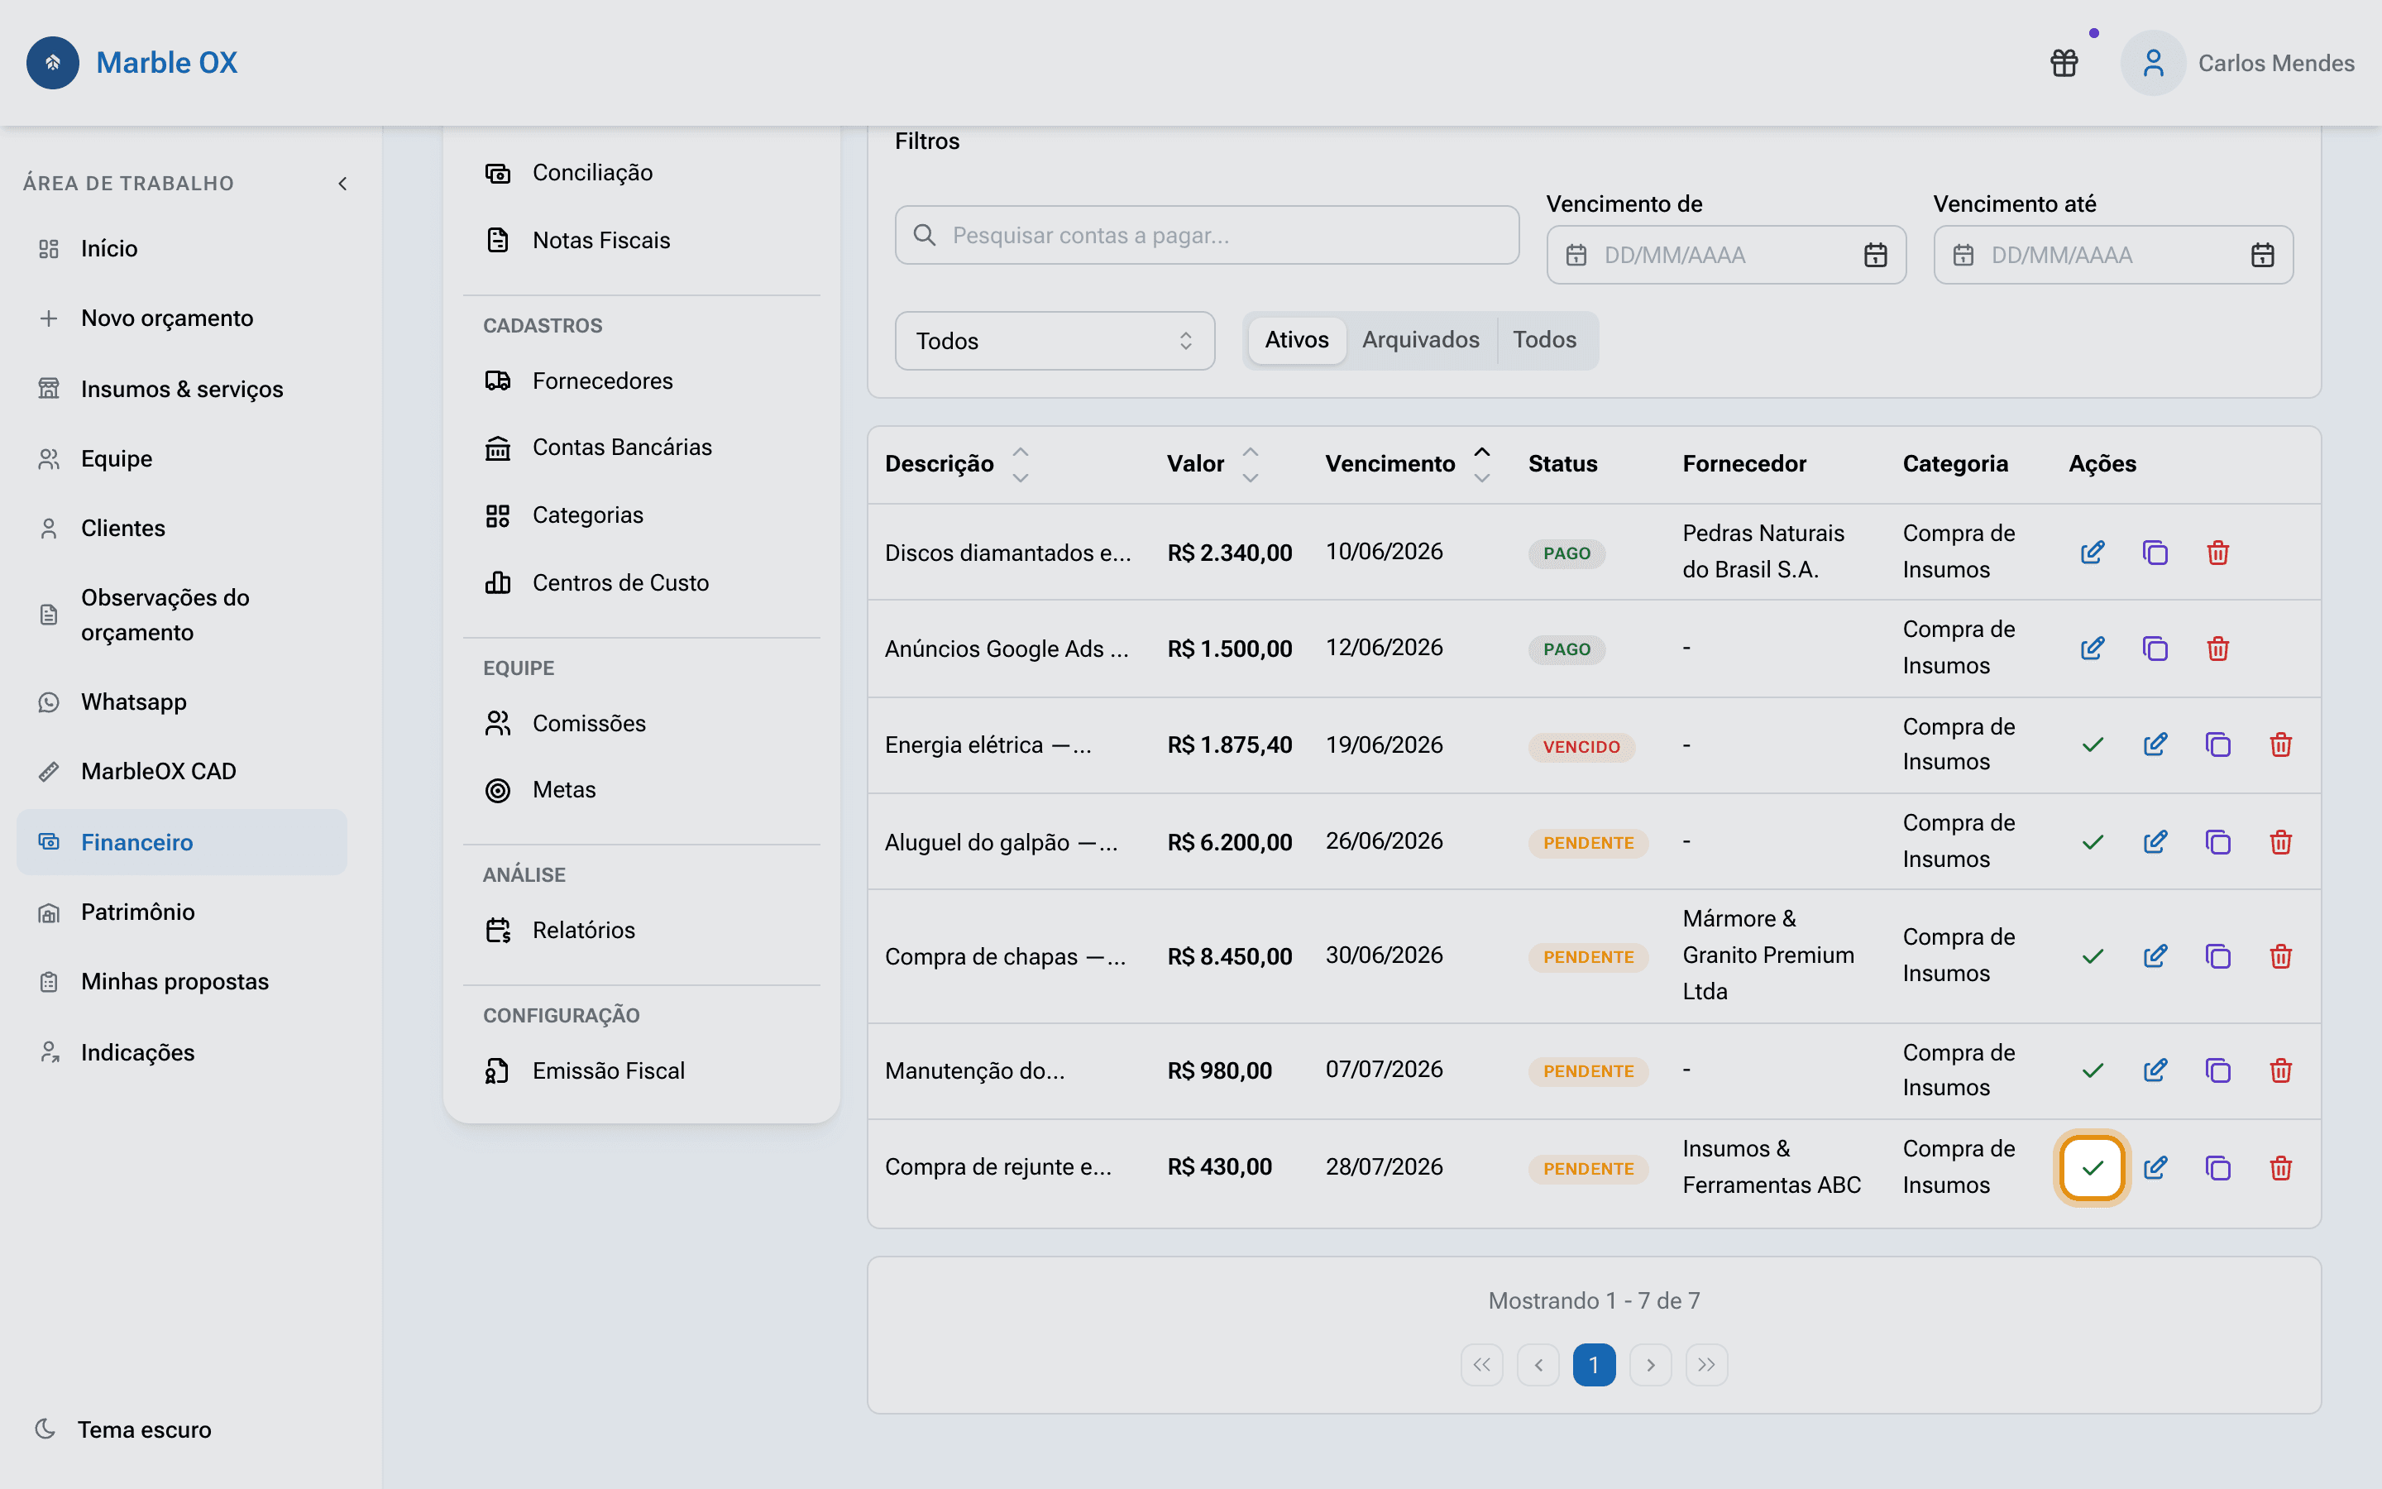The height and width of the screenshot is (1489, 2382).
Task: Open Patrimônio in sidebar
Action: tap(182, 912)
